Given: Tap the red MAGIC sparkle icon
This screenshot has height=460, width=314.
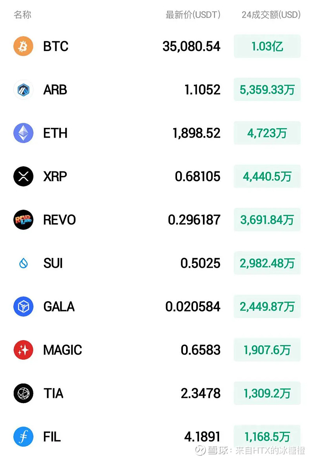Looking at the screenshot, I should pos(24,350).
